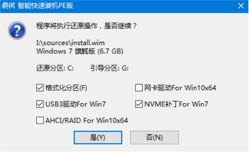Image resolution: width=249 pixels, height=152 pixels.
Task: Click the NVME补丁For Win7 label text
Action: point(176,104)
